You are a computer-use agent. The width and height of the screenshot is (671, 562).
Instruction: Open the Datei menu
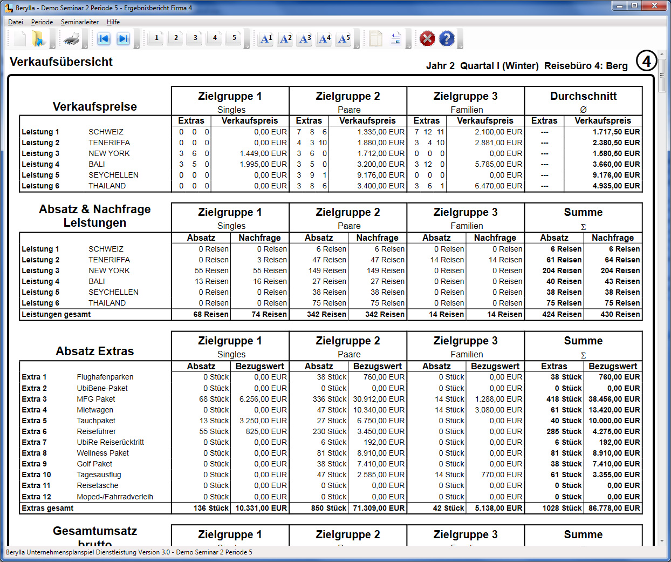(16, 22)
